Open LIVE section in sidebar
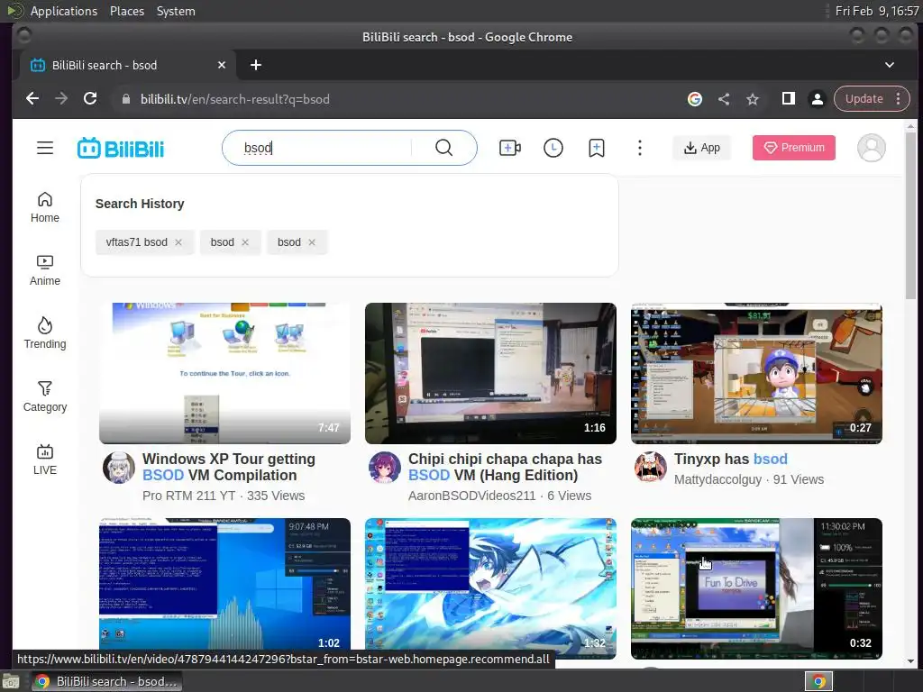Image resolution: width=923 pixels, height=692 pixels. [x=45, y=460]
